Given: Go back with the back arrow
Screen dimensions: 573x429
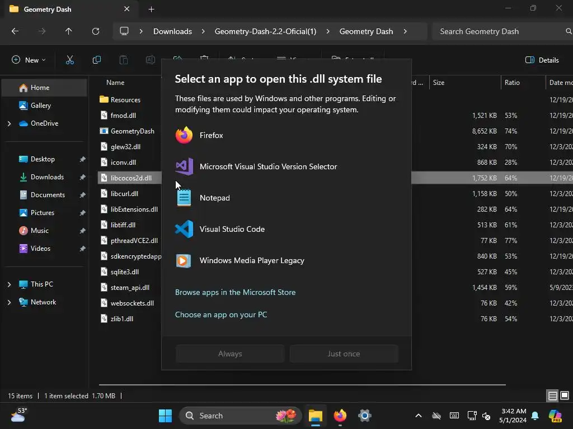Looking at the screenshot, I should click(15, 31).
